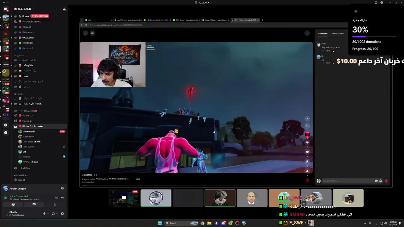Collapse the CONTENT CREATORS category

[x=26, y=111]
